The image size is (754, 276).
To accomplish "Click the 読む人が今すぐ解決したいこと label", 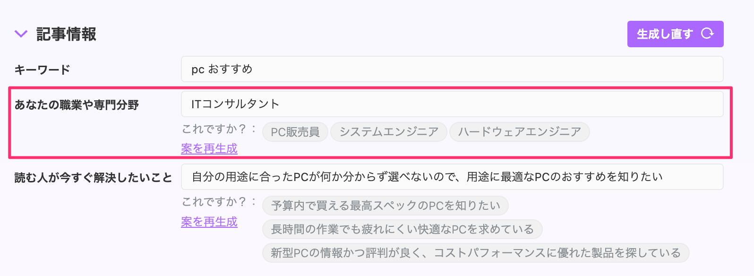I will [x=93, y=178].
